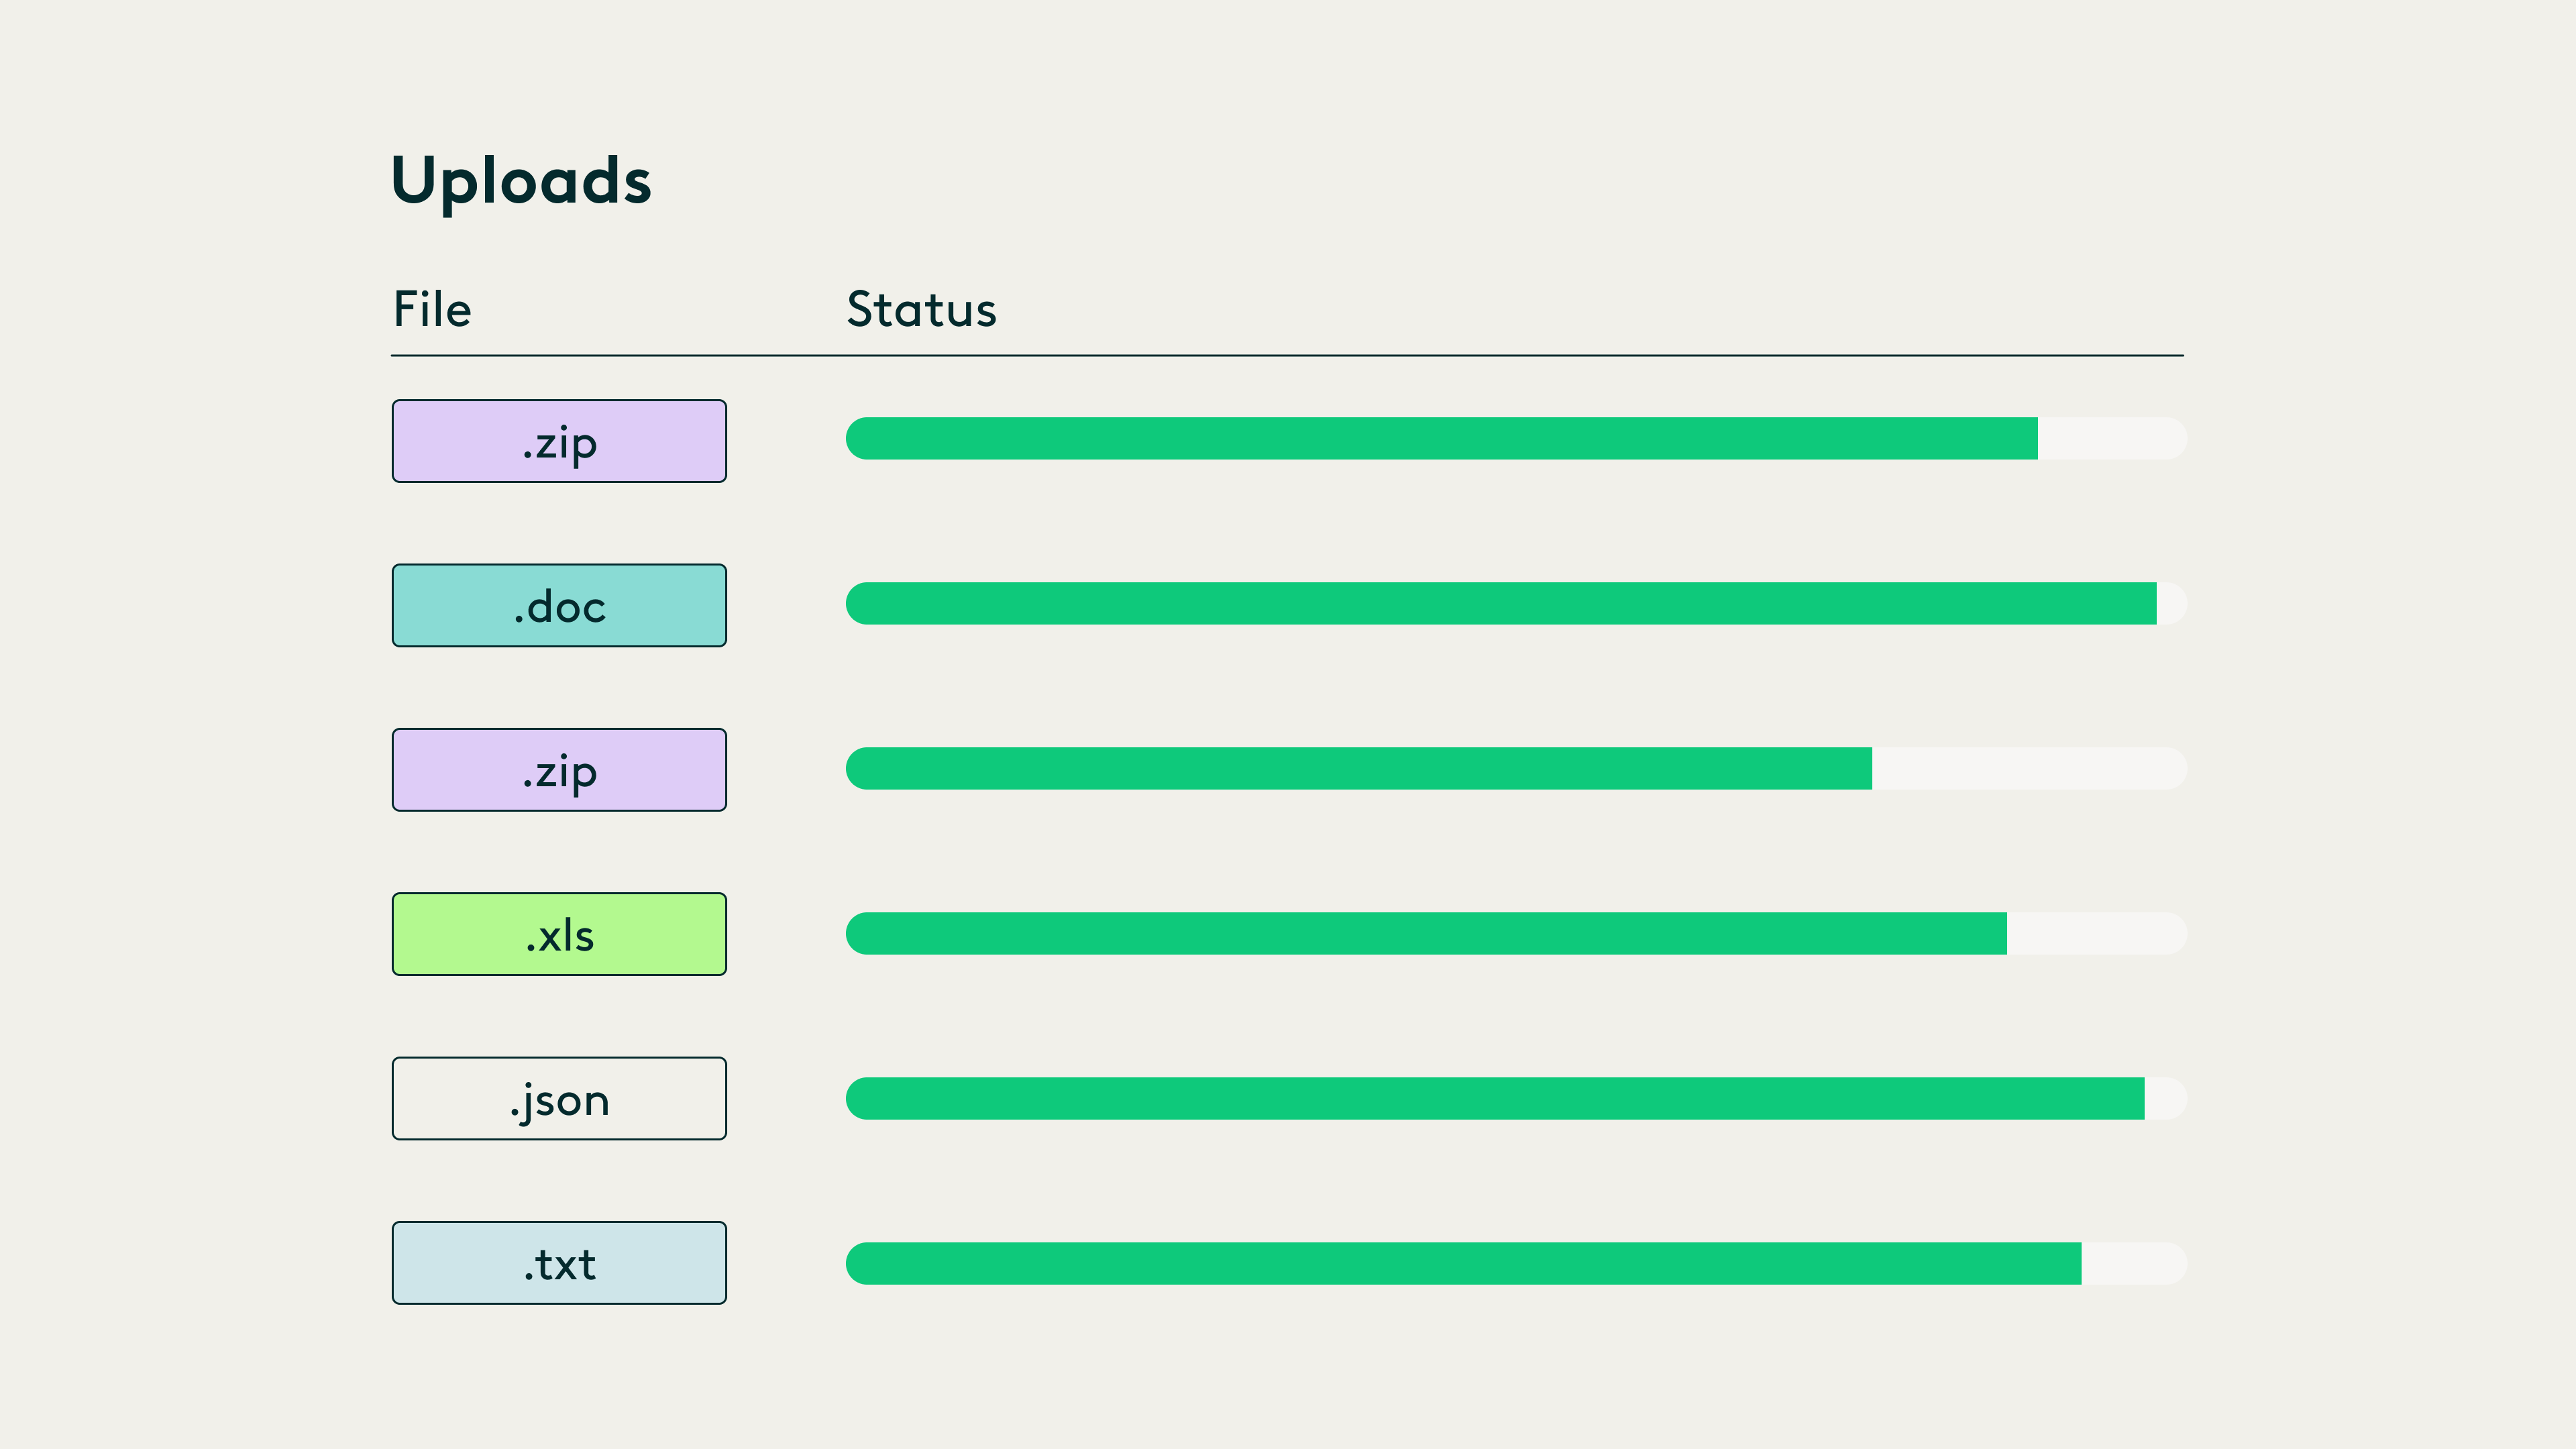Viewport: 2576px width, 1449px height.
Task: Click green filled part of .doc bar
Action: 1500,603
